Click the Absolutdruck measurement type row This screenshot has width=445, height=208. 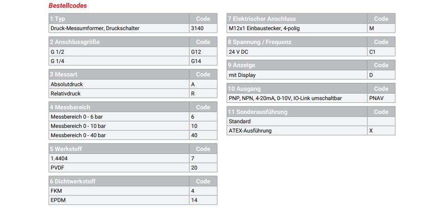coord(133,84)
